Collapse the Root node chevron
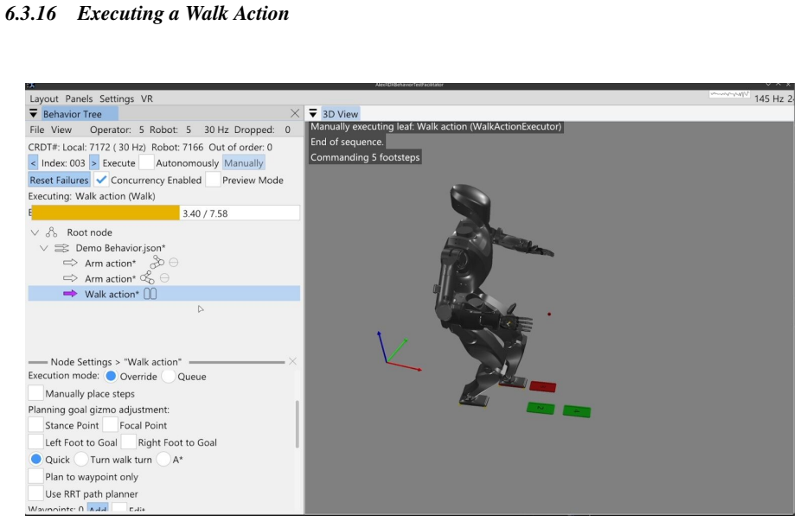 tap(35, 232)
